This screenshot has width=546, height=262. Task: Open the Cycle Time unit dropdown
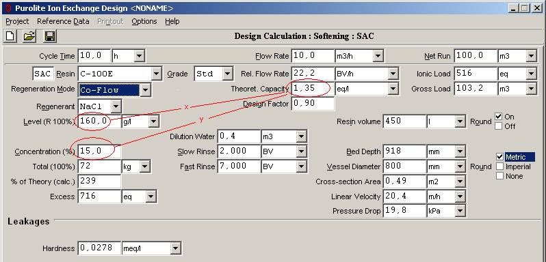pos(139,55)
